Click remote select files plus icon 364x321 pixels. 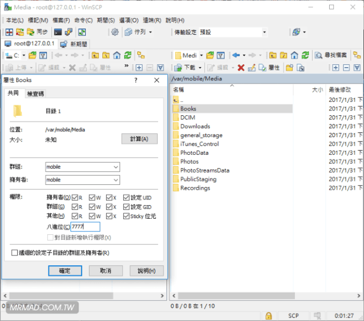336,68
